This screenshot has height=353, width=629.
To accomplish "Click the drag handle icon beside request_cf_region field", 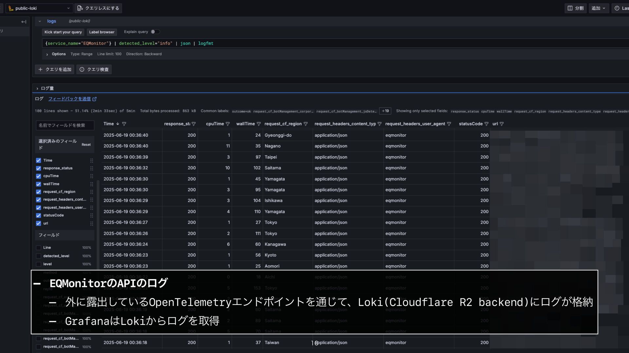I will click(92, 192).
